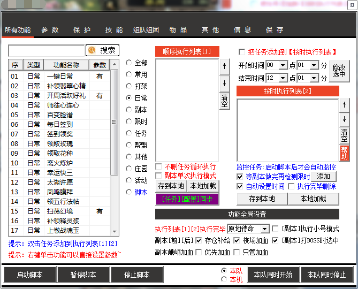Move item down in 顺序执行列表[1]
Screen dimensions: 358x289
(x=224, y=83)
